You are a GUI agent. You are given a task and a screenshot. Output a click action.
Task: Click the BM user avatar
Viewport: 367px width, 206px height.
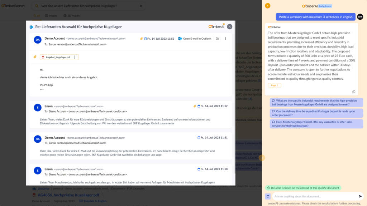pyautogui.click(x=360, y=17)
